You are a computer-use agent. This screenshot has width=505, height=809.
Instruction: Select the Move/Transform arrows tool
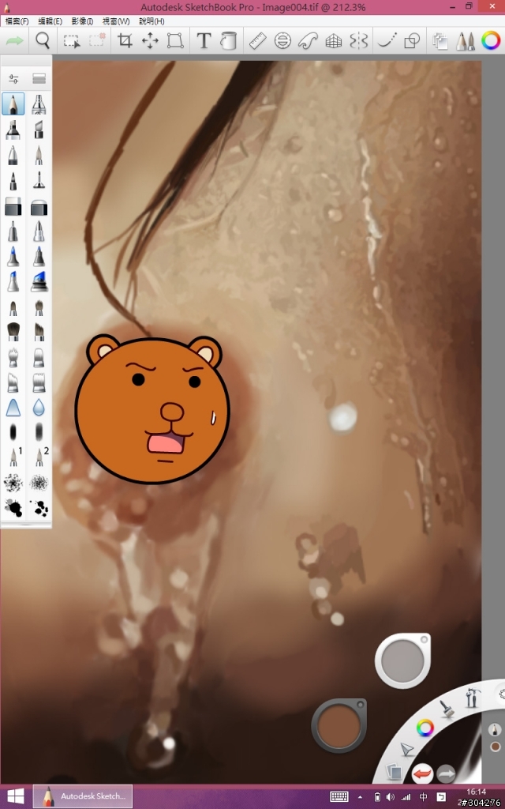pos(150,40)
